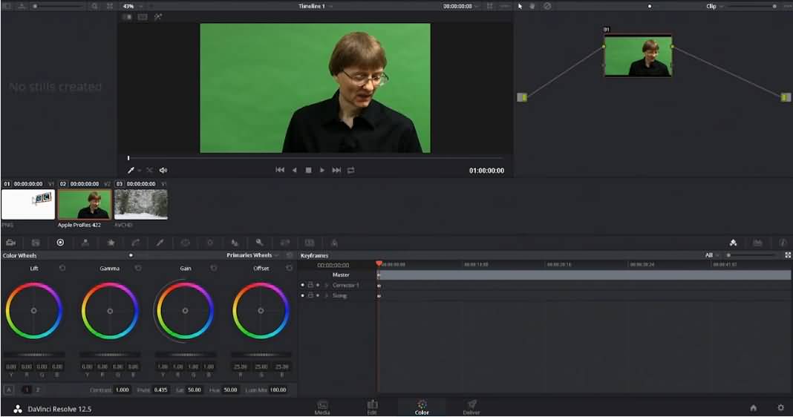The height and width of the screenshot is (417, 793).
Task: Play the clip forward
Action: tap(322, 171)
